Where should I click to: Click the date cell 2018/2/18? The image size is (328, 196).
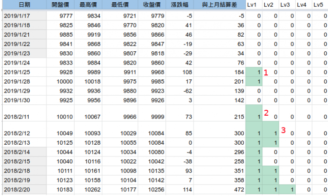point(24,171)
